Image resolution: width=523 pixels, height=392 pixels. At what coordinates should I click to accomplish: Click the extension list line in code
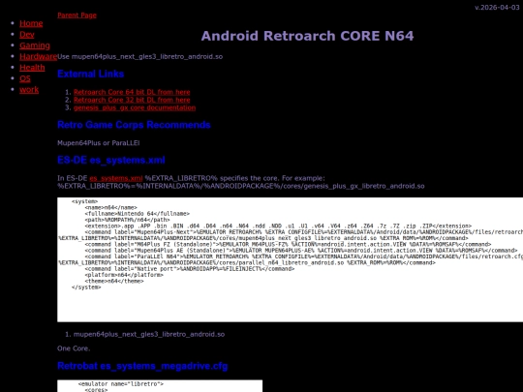click(278, 226)
